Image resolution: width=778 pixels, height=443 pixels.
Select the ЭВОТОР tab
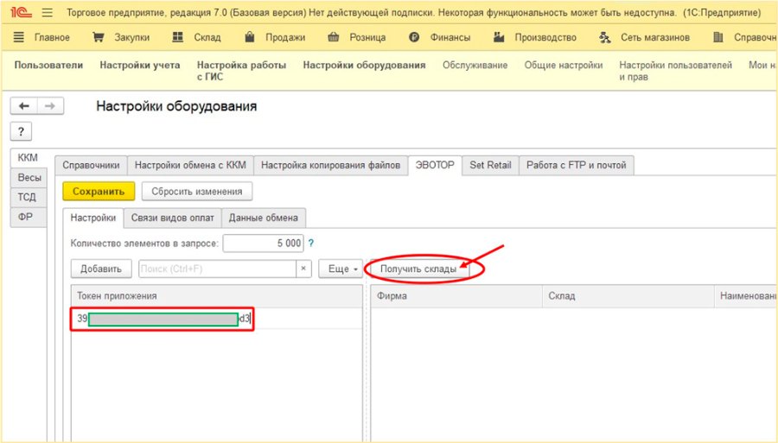click(x=435, y=165)
